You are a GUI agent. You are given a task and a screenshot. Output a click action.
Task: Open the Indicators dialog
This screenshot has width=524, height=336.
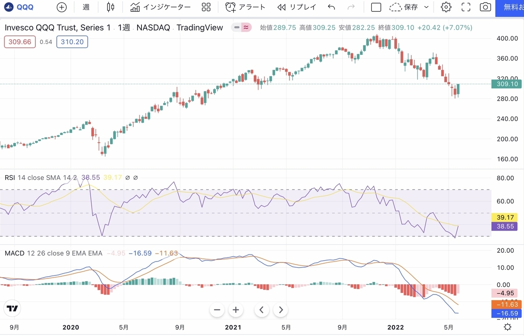161,7
